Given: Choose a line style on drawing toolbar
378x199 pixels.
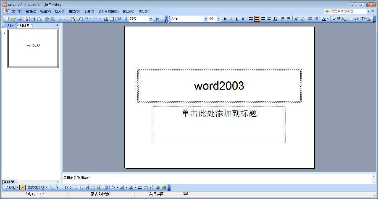Looking at the screenshot, I should pyautogui.click(x=139, y=187).
